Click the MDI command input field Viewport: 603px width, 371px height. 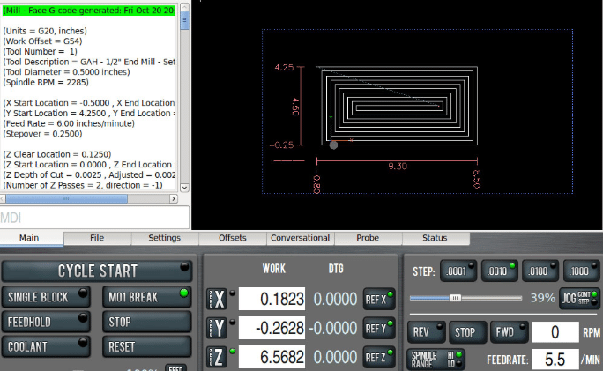click(94, 218)
